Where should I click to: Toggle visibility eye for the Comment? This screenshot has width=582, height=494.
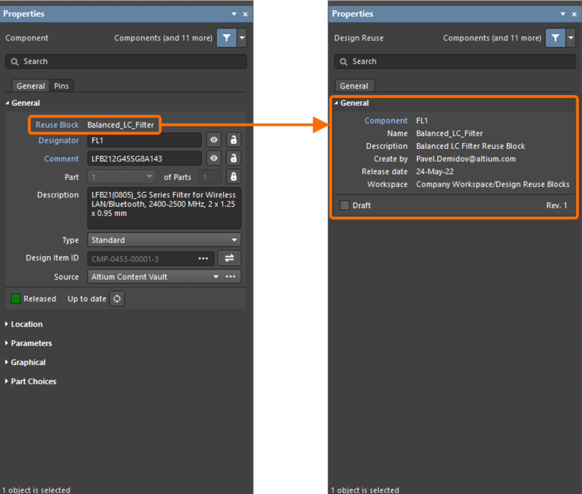click(214, 158)
